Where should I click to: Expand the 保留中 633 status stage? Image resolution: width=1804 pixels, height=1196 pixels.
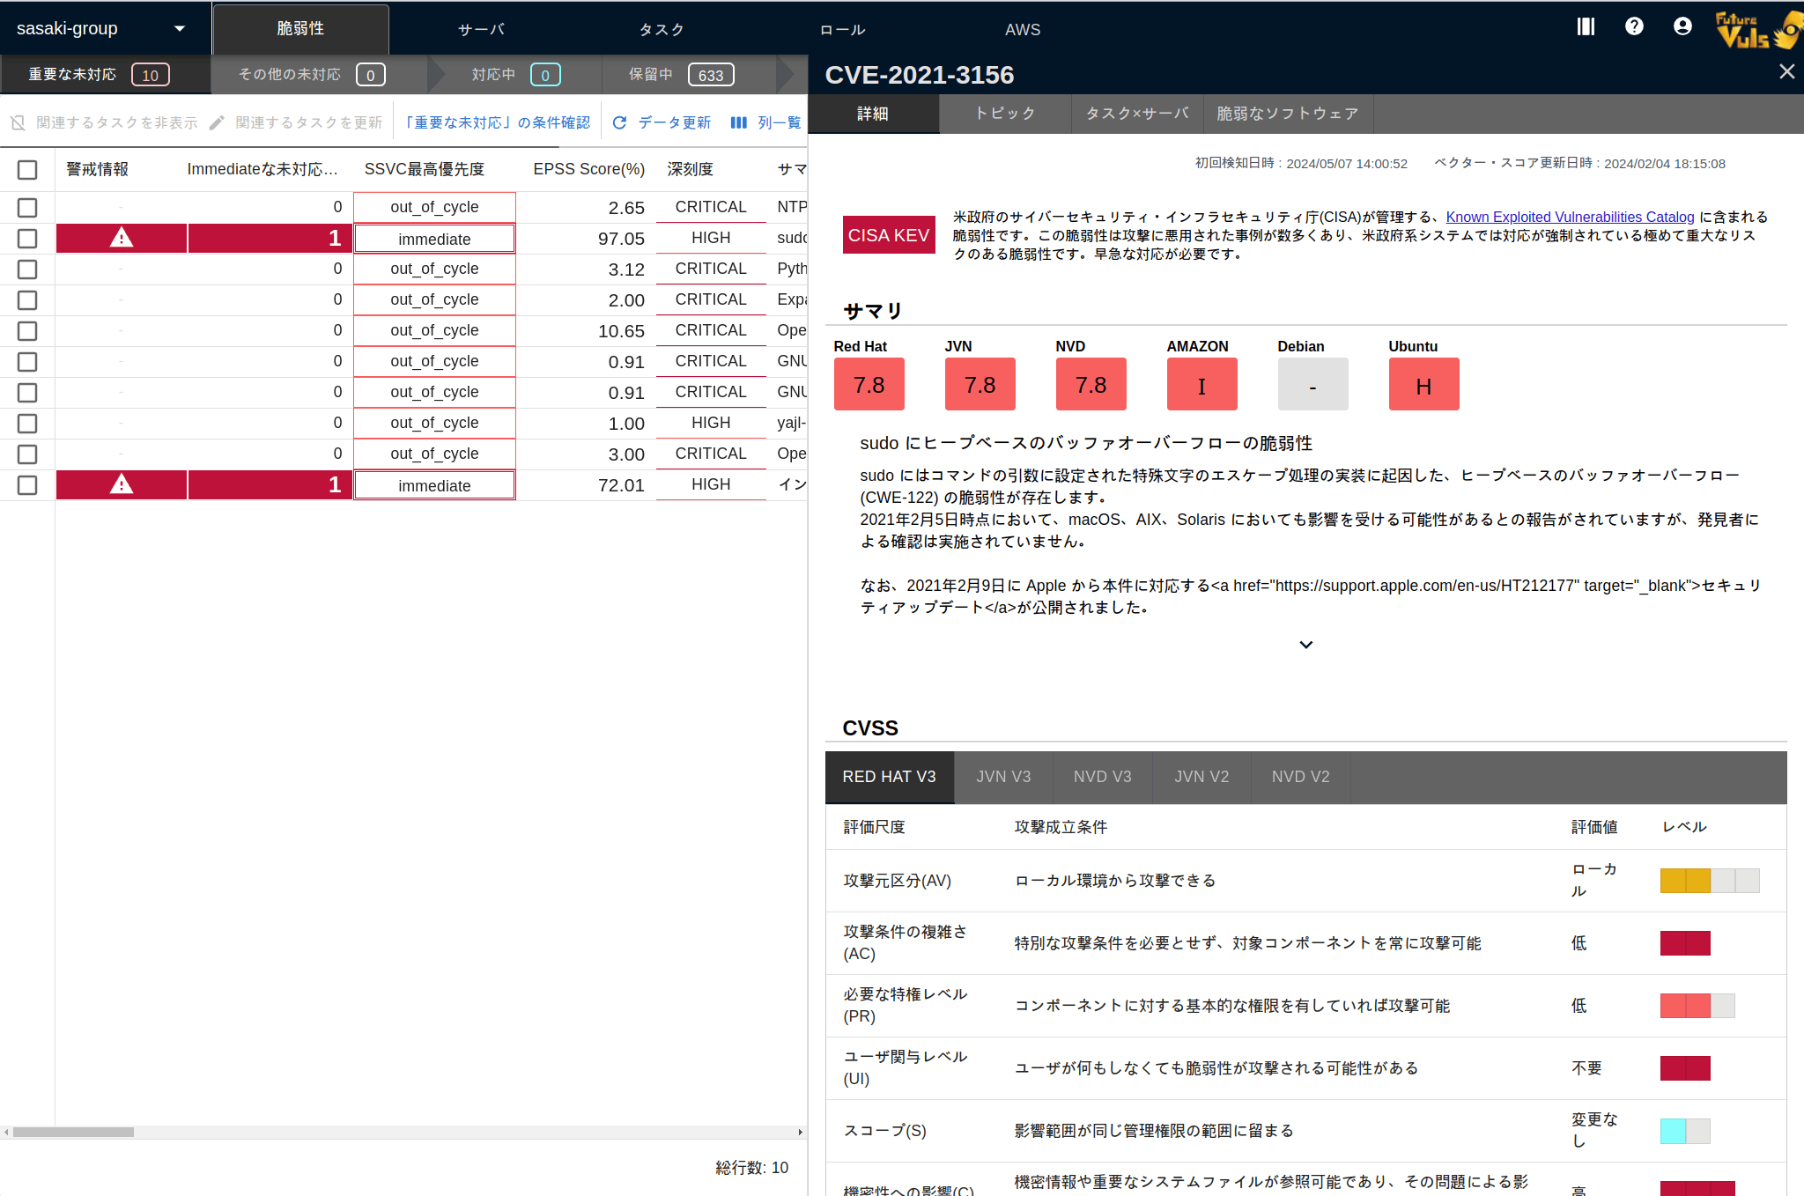pos(676,74)
